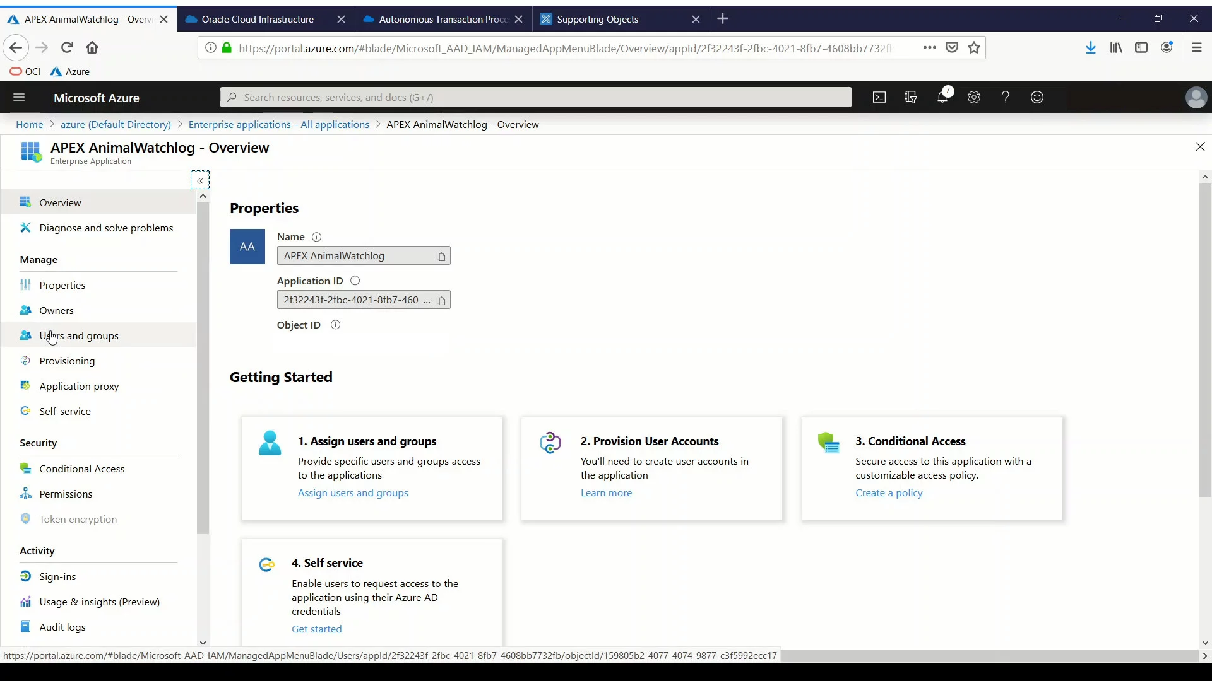The image size is (1212, 681).
Task: Open Usage & insights (Preview)
Action: coord(98,602)
